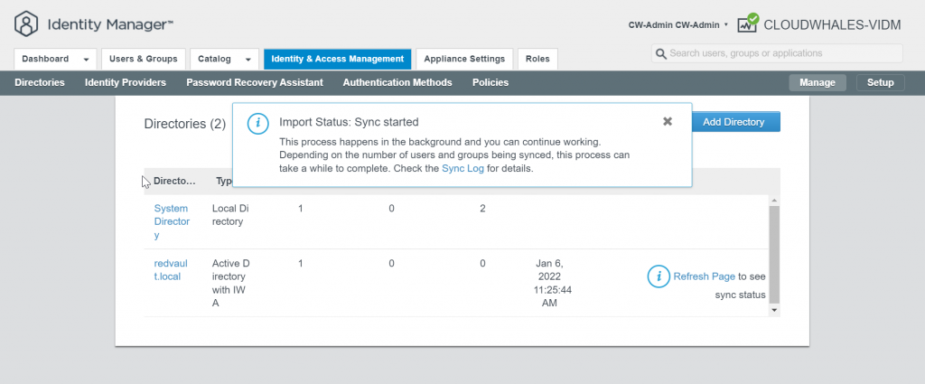
Task: Click the search magnifier icon
Action: pyautogui.click(x=661, y=53)
